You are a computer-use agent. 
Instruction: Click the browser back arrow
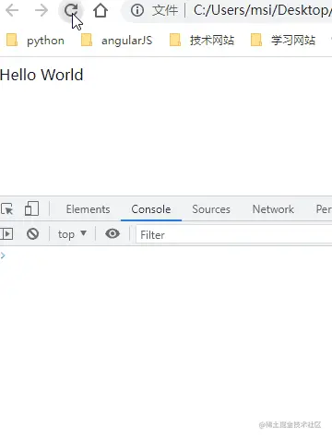tap(12, 10)
